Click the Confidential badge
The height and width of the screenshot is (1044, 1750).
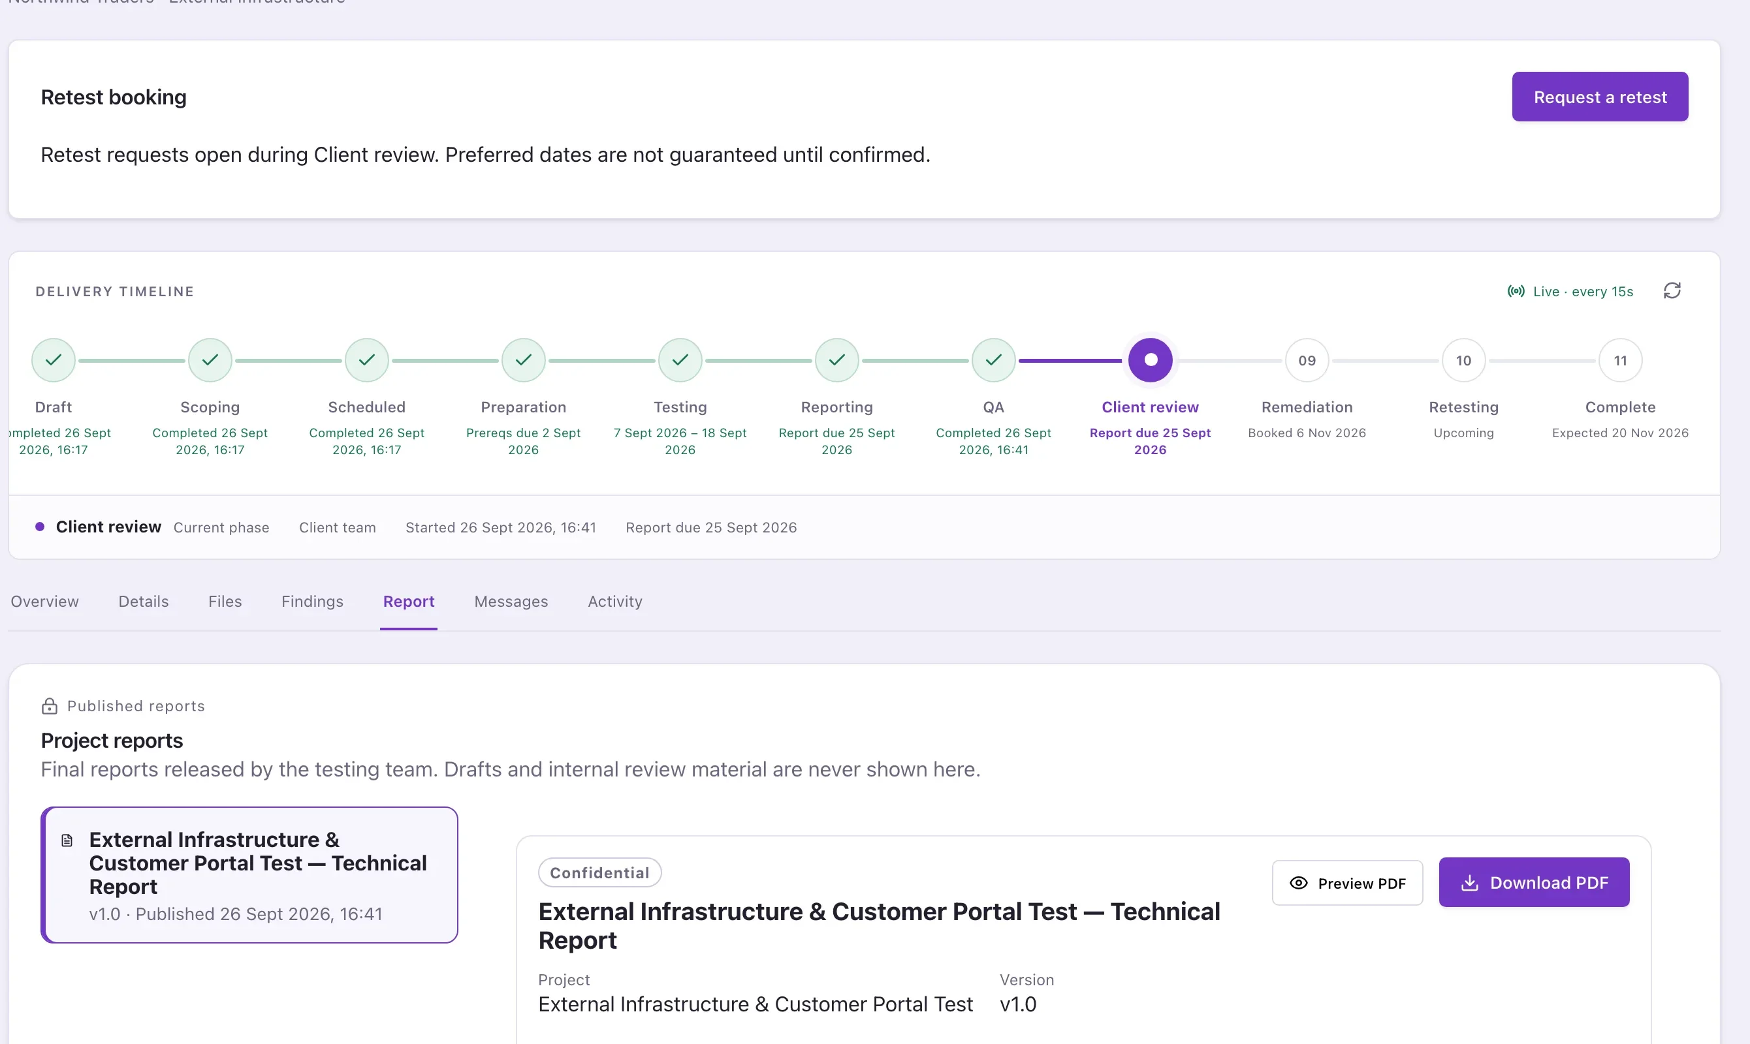pyautogui.click(x=599, y=872)
